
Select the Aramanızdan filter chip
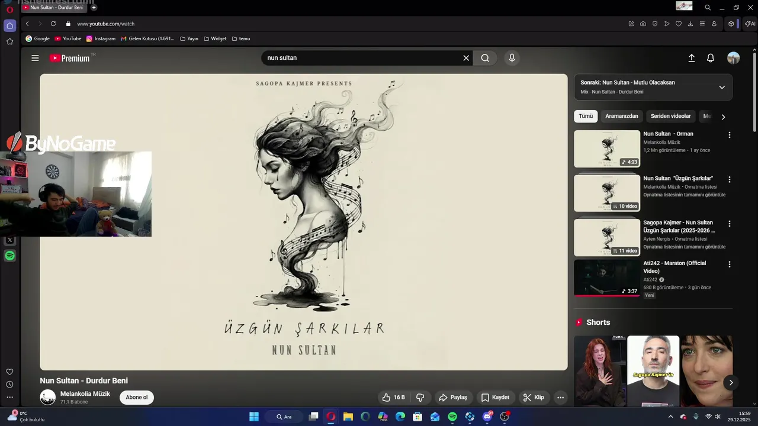(622, 117)
